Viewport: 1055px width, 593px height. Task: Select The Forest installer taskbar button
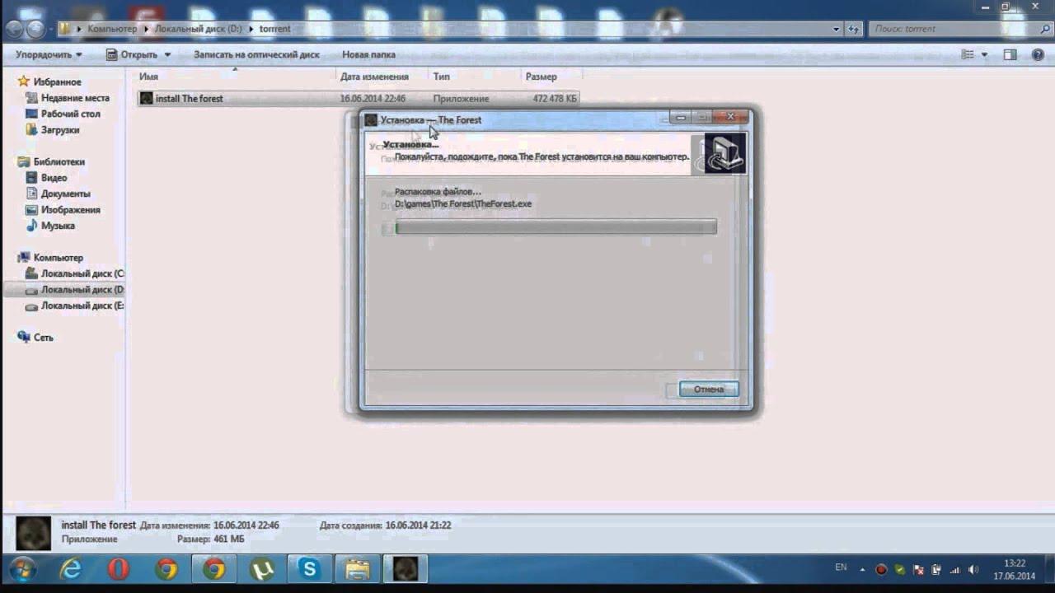point(406,568)
